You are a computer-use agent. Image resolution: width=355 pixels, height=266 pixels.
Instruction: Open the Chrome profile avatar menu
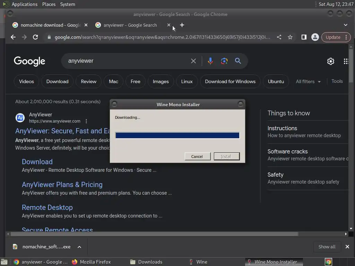click(315, 37)
